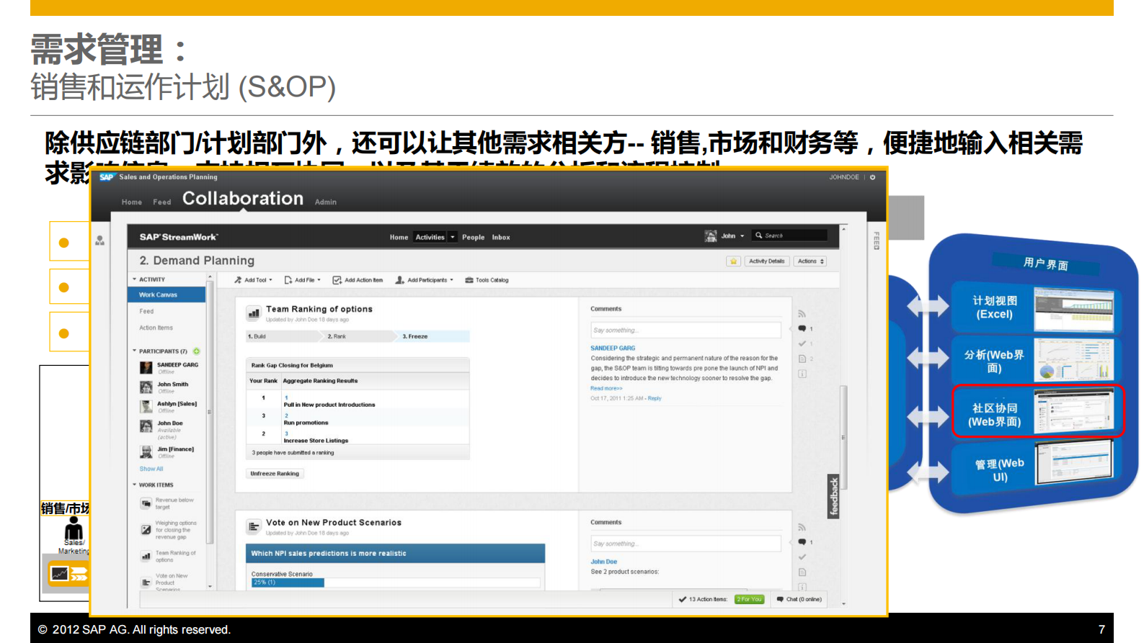This screenshot has height=643, width=1144.
Task: Click Home in the StreamWork menu
Action: click(x=399, y=237)
